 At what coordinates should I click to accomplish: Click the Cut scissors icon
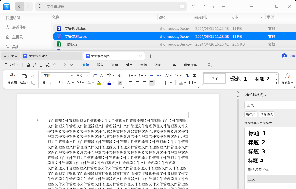33,75
